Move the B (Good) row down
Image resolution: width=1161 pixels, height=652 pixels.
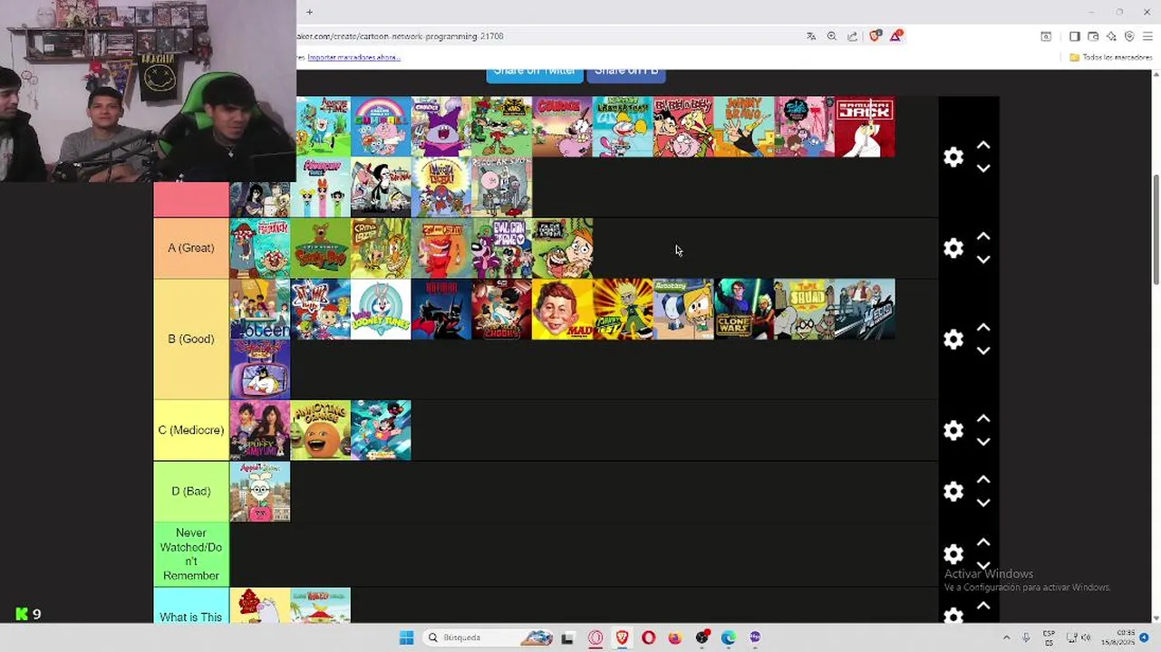983,350
